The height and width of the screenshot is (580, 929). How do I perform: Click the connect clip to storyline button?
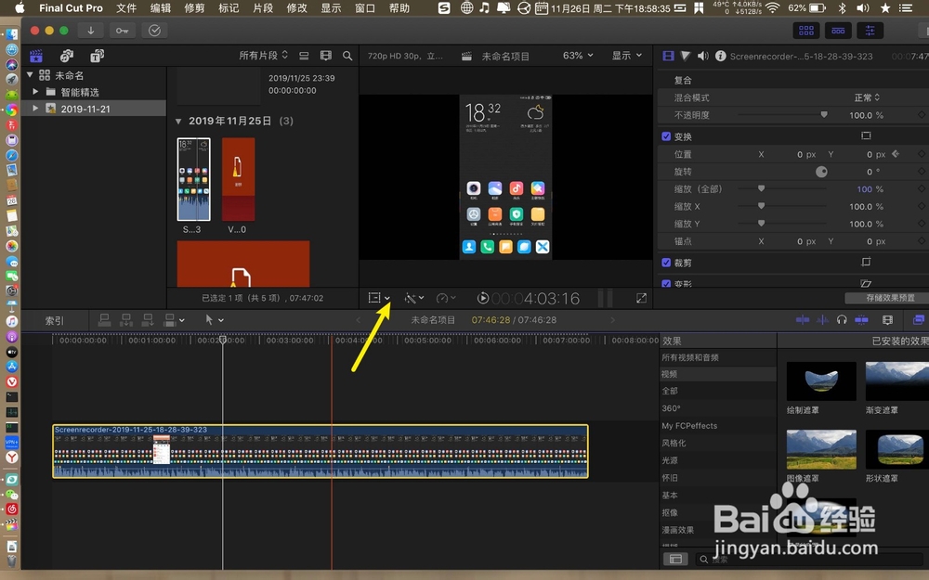click(104, 320)
